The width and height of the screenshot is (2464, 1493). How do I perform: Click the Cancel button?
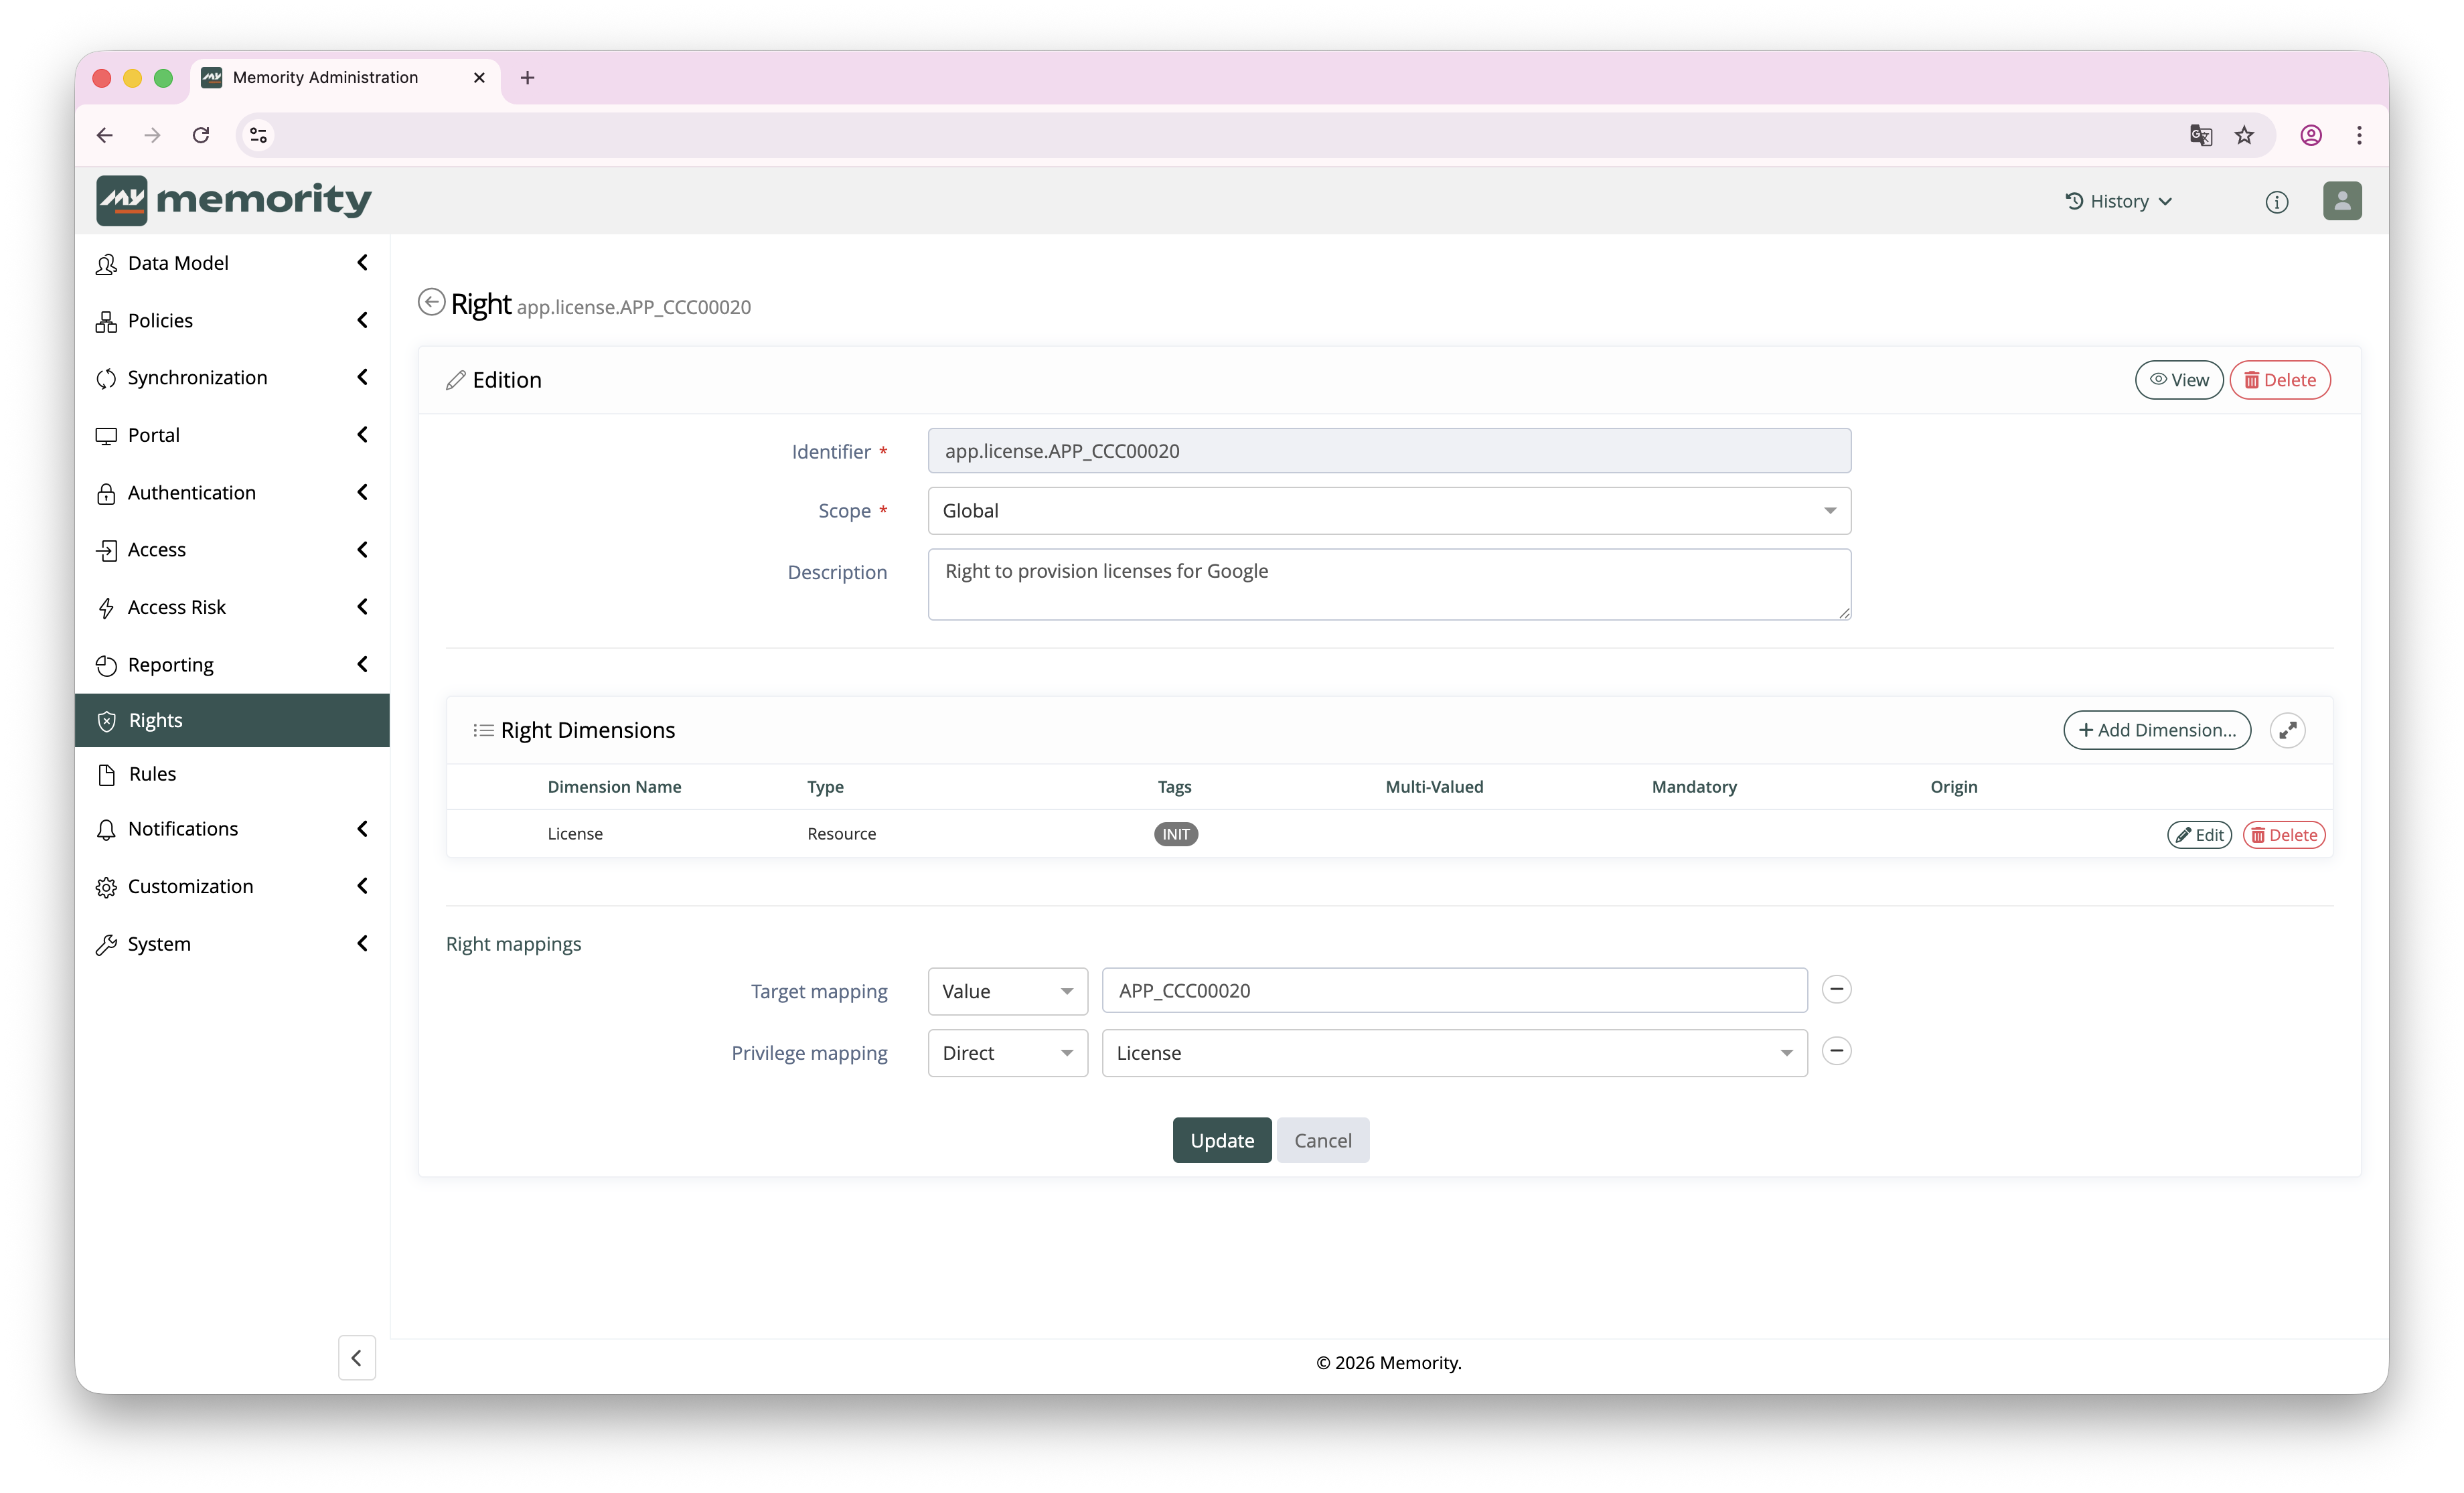click(x=1322, y=1141)
